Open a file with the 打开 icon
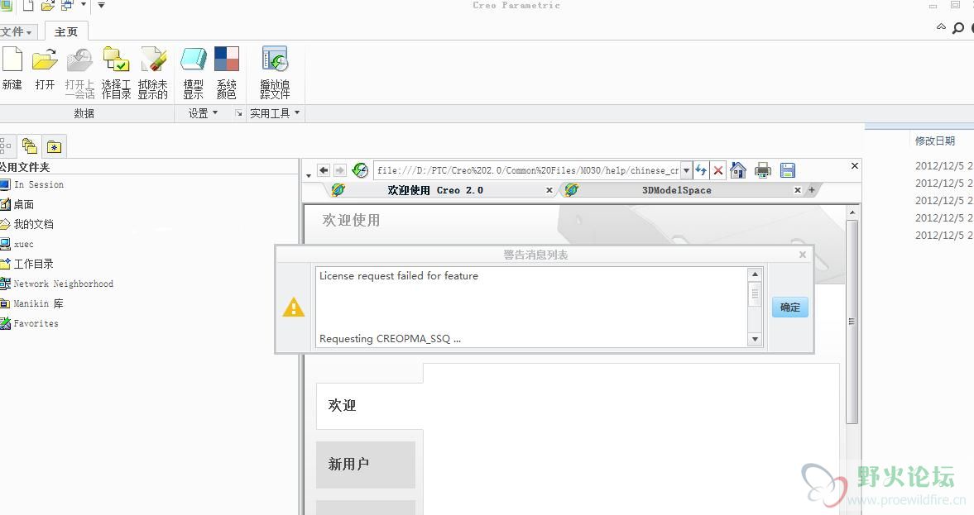Screen dimensions: 974x515 tap(45, 60)
